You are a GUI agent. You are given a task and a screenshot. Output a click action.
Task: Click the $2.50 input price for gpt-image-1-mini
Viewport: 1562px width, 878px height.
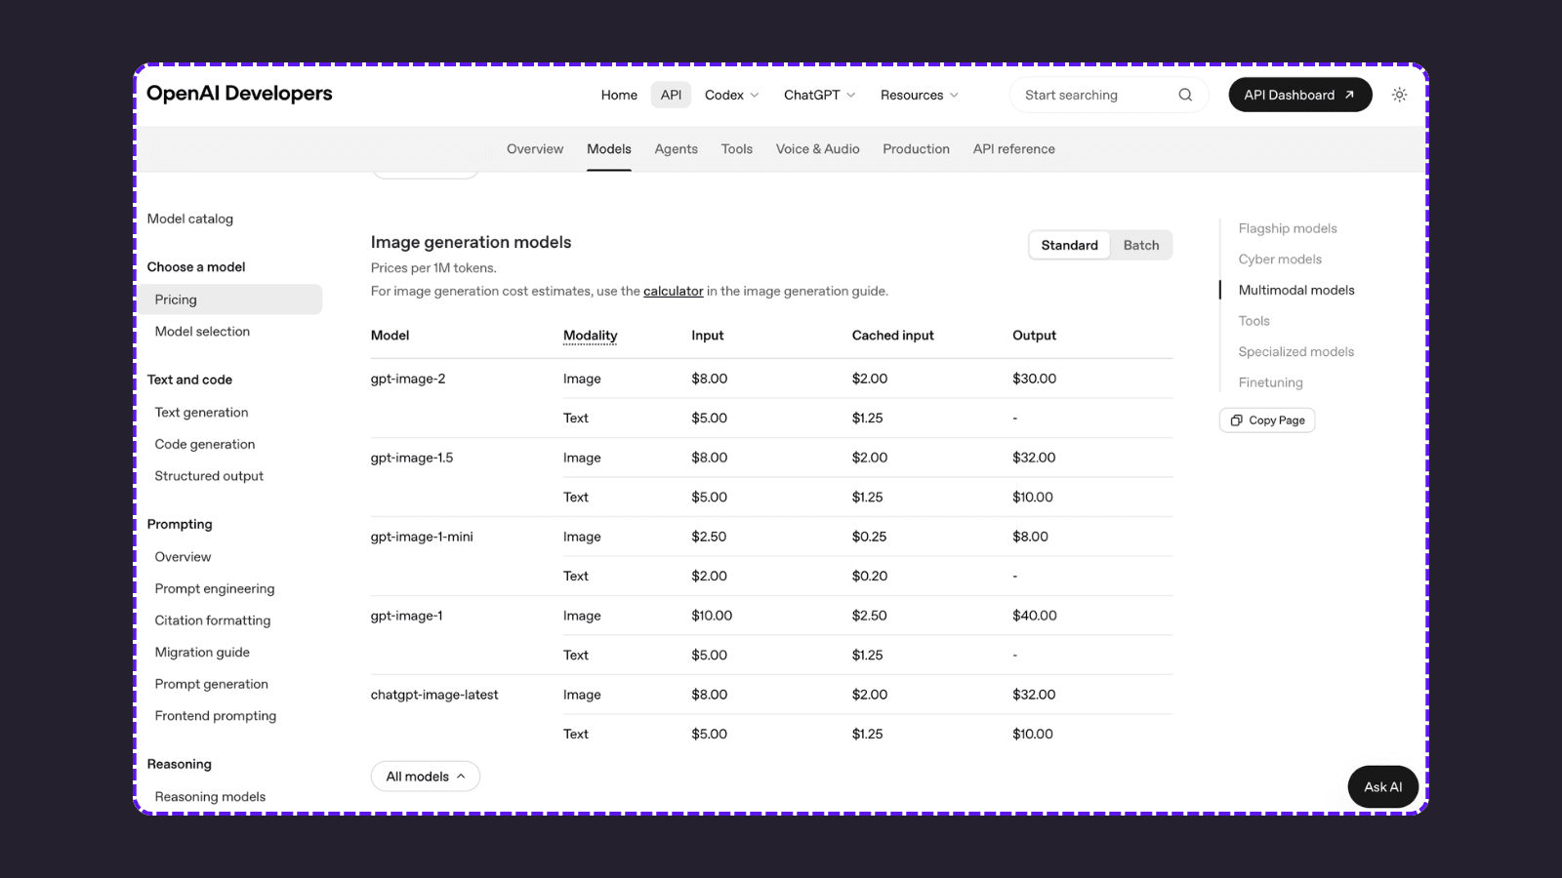coord(709,537)
